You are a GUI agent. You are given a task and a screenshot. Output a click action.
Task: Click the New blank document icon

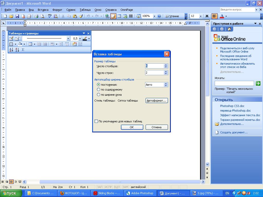click(x=5, y=16)
